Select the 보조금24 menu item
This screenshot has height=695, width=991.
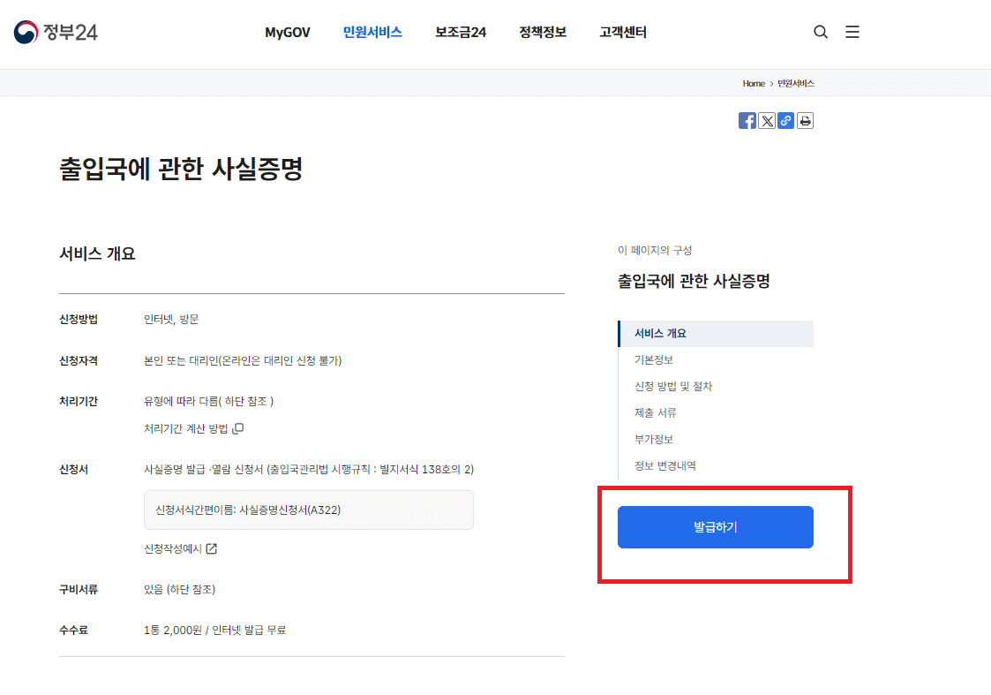pos(460,32)
